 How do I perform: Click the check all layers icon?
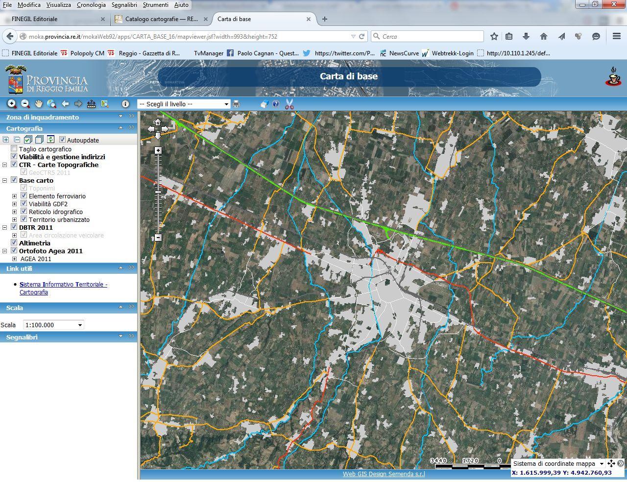[x=28, y=140]
